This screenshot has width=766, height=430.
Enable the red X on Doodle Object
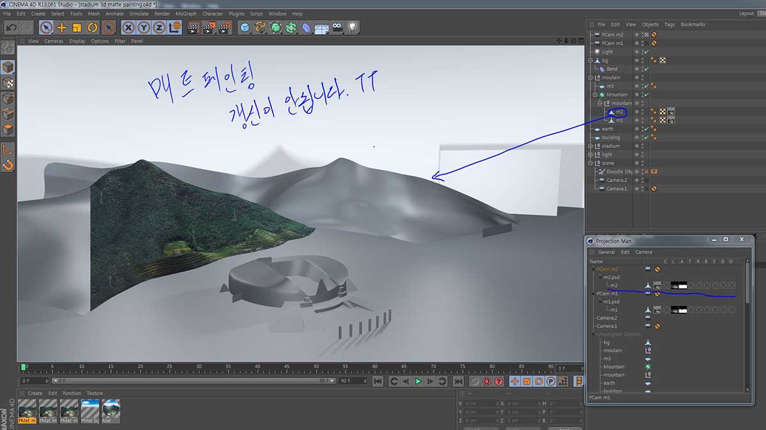(647, 172)
